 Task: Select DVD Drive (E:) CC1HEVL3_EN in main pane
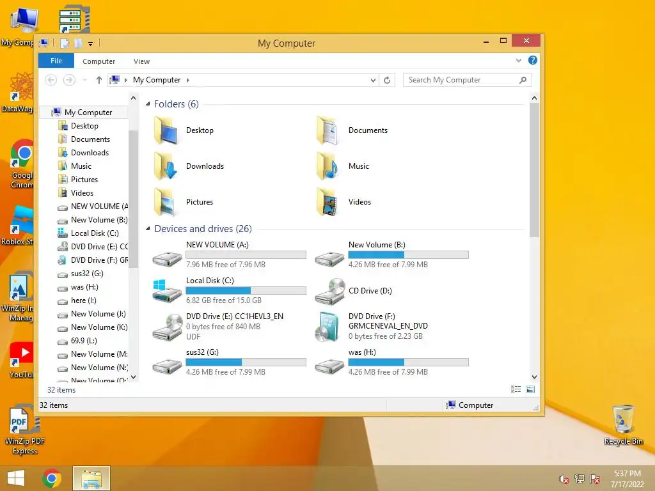[x=218, y=327]
